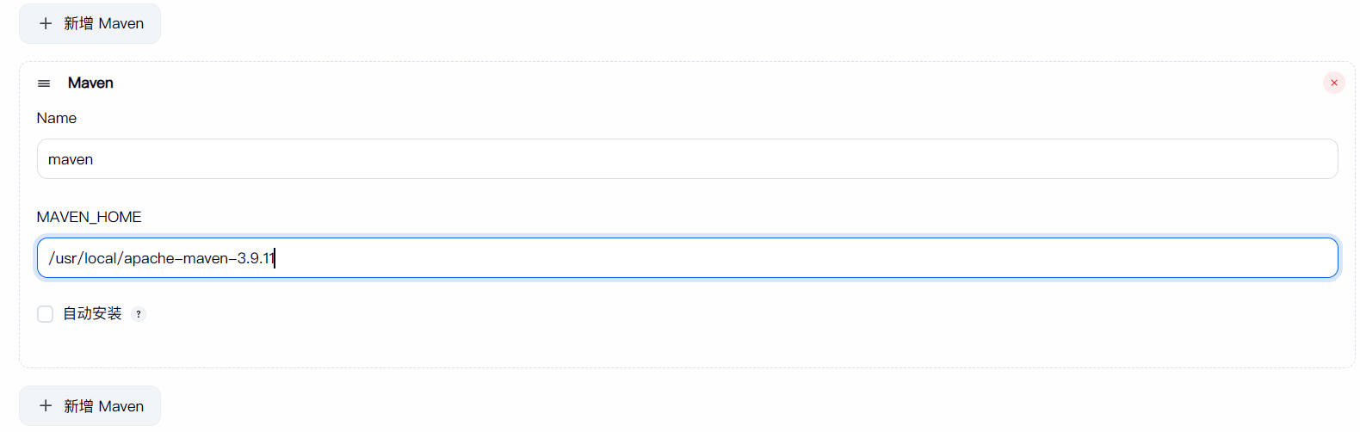The width and height of the screenshot is (1360, 432).
Task: Place cursor on /usr/local path text
Action: tap(84, 258)
